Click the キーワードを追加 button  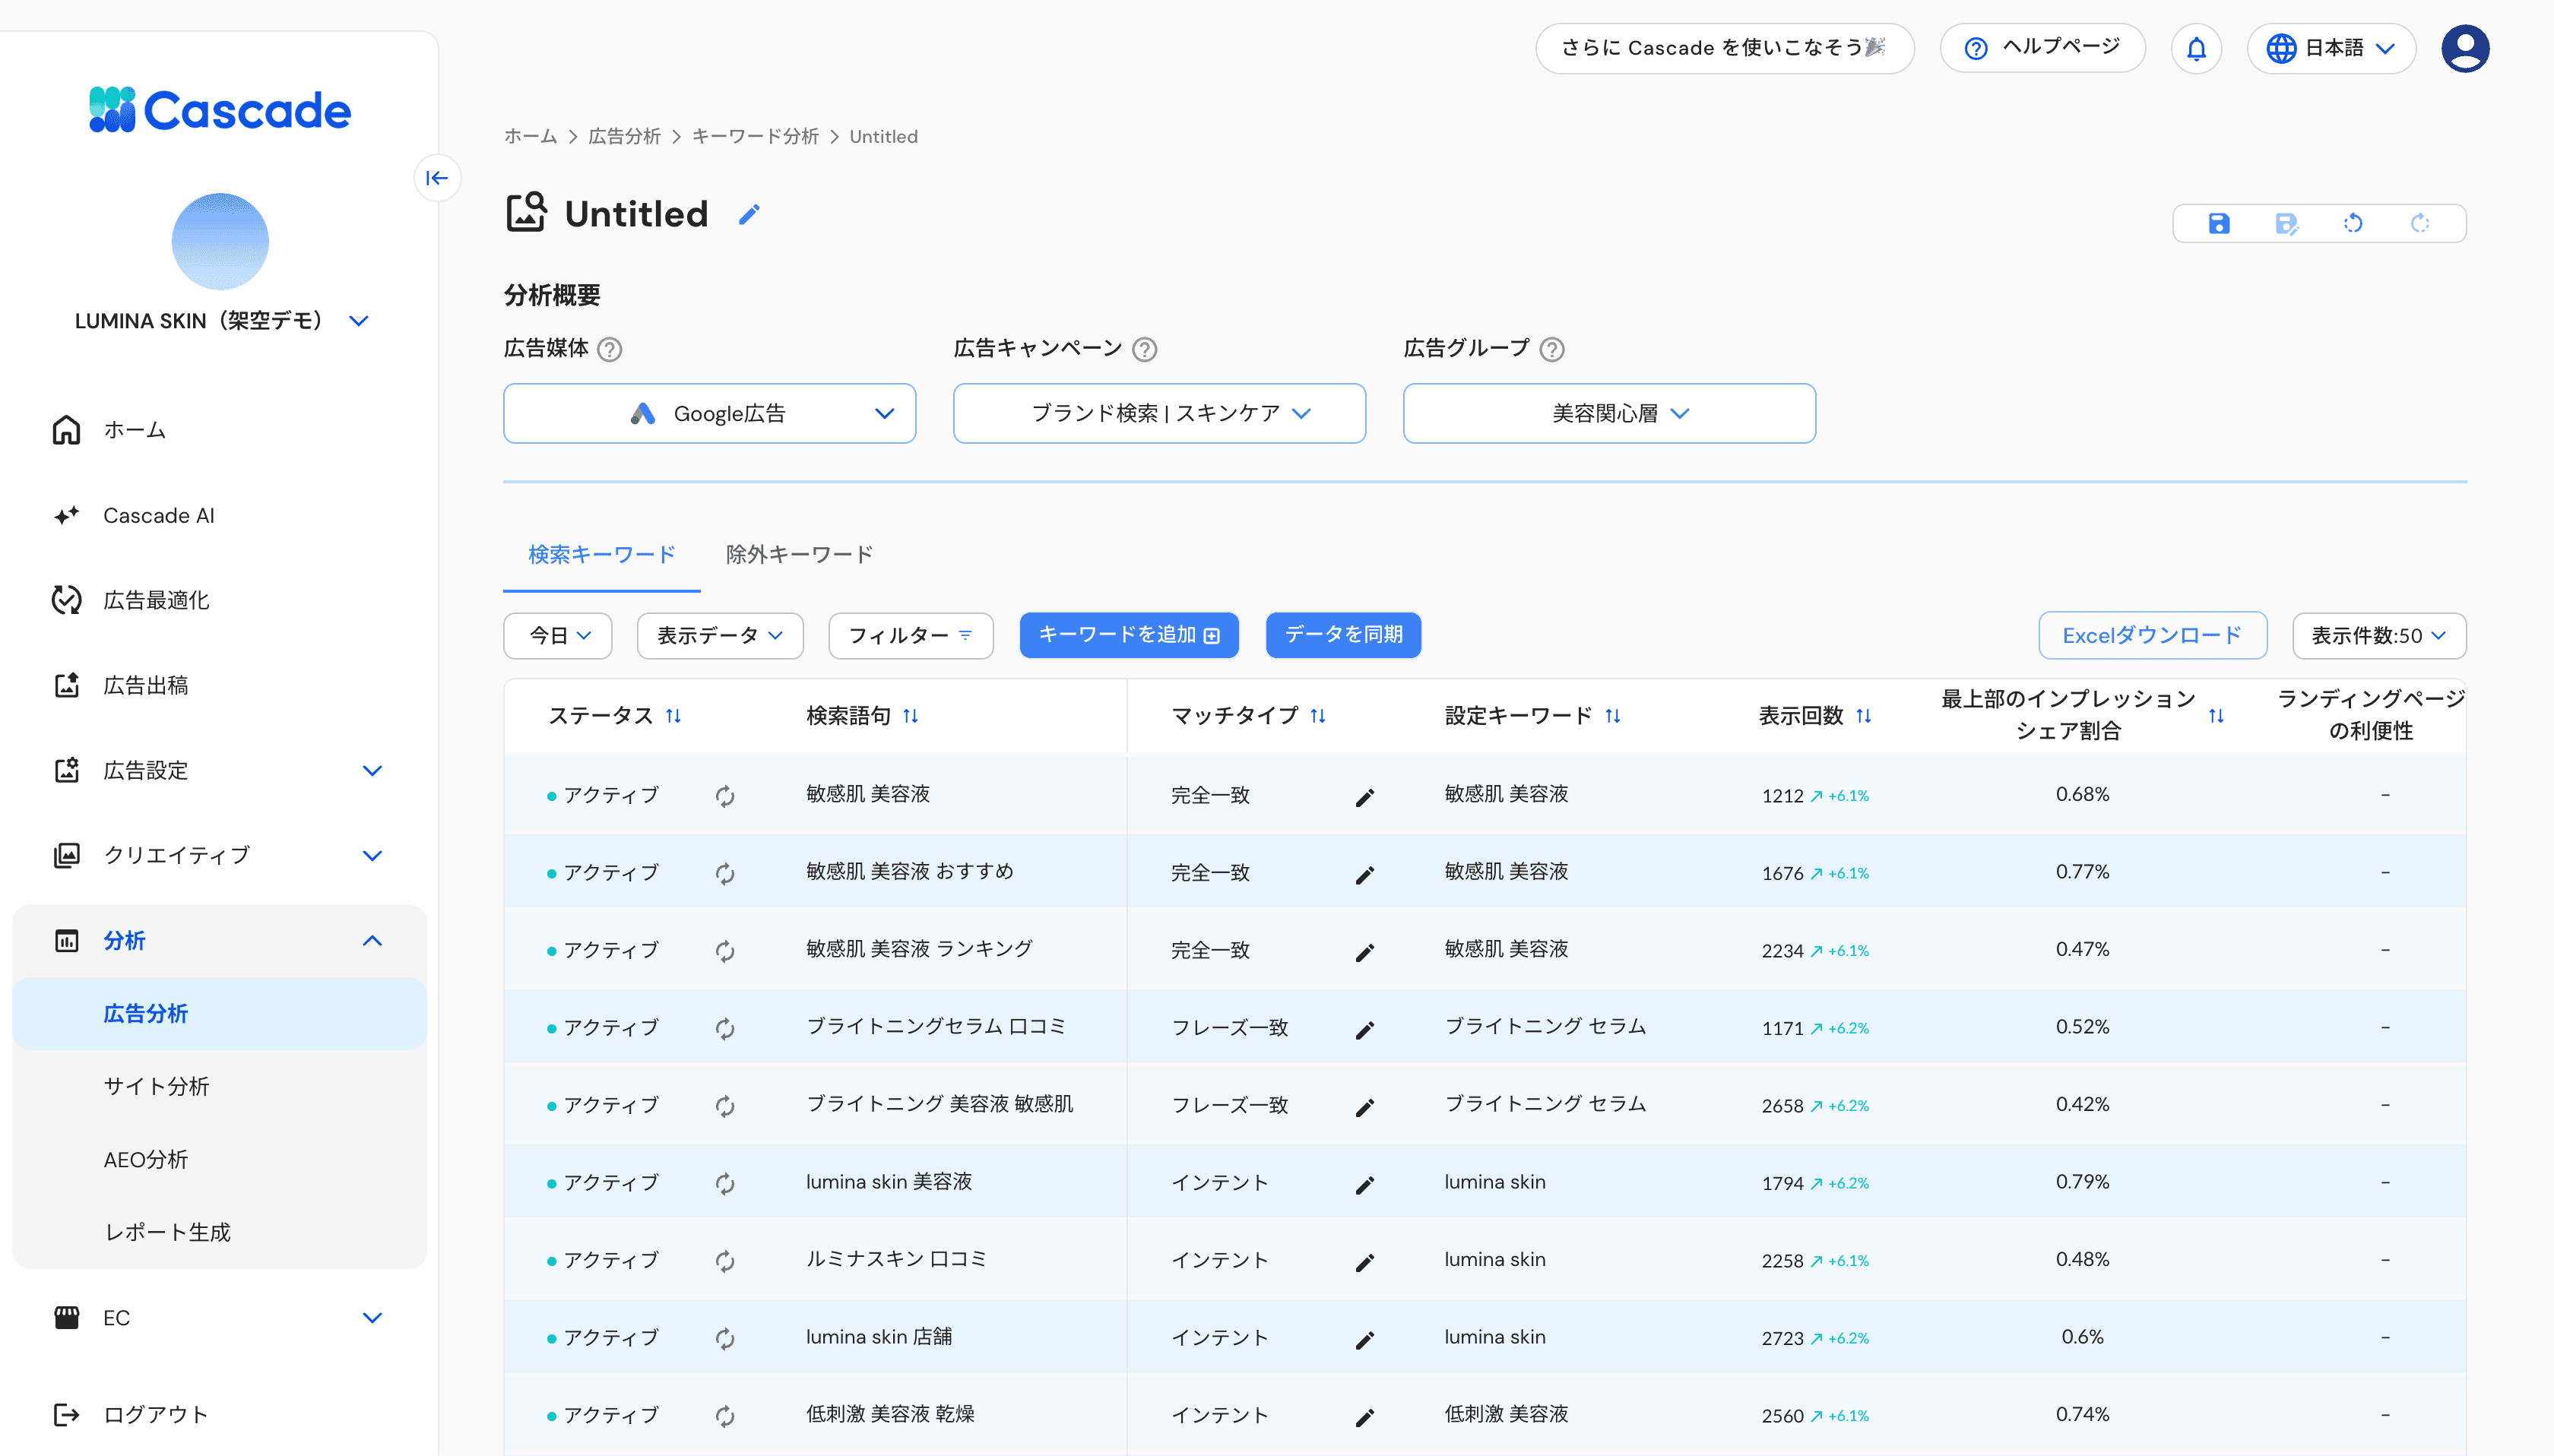coord(1128,635)
